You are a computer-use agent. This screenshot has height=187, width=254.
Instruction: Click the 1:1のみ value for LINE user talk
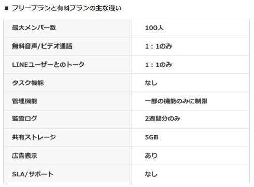click(x=159, y=65)
